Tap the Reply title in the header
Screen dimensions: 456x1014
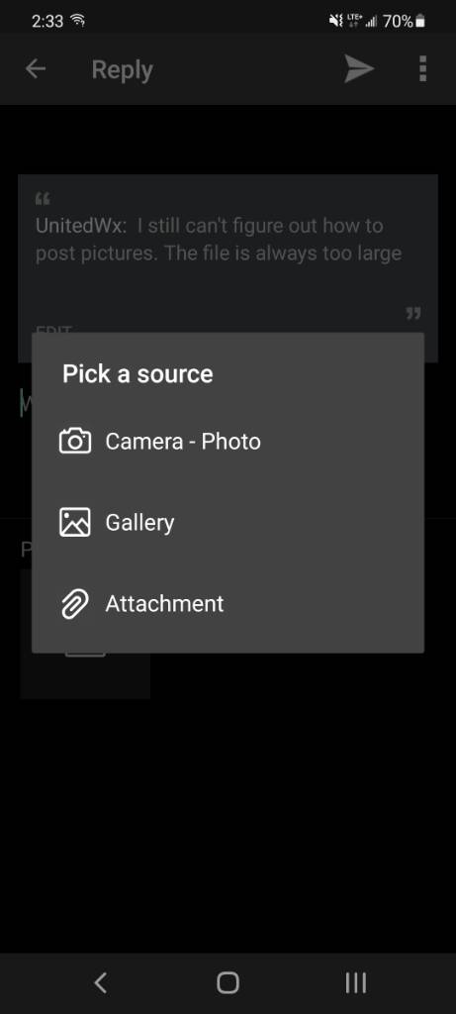(x=122, y=70)
